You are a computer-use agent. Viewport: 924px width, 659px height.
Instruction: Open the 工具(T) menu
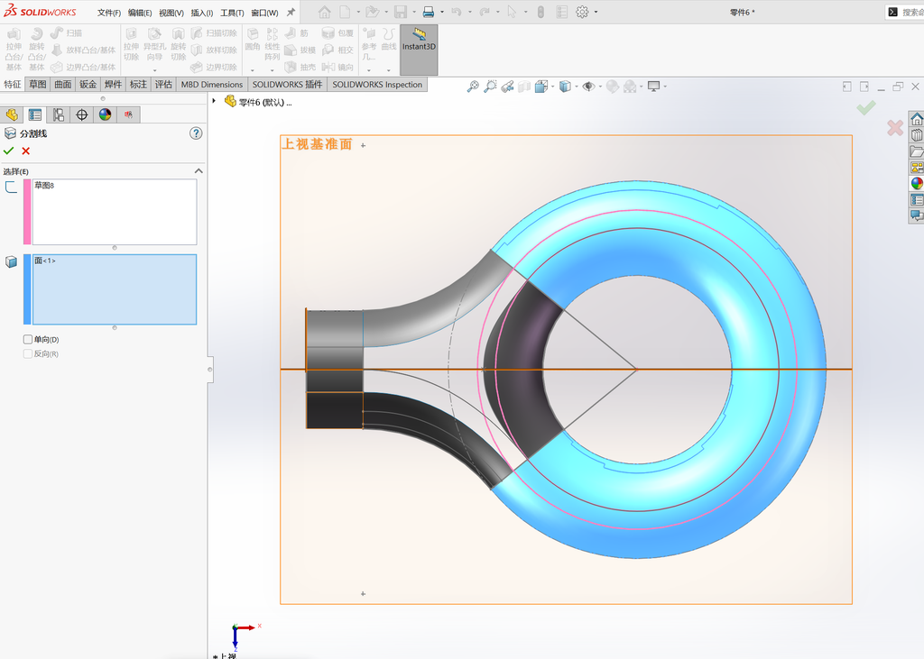232,13
